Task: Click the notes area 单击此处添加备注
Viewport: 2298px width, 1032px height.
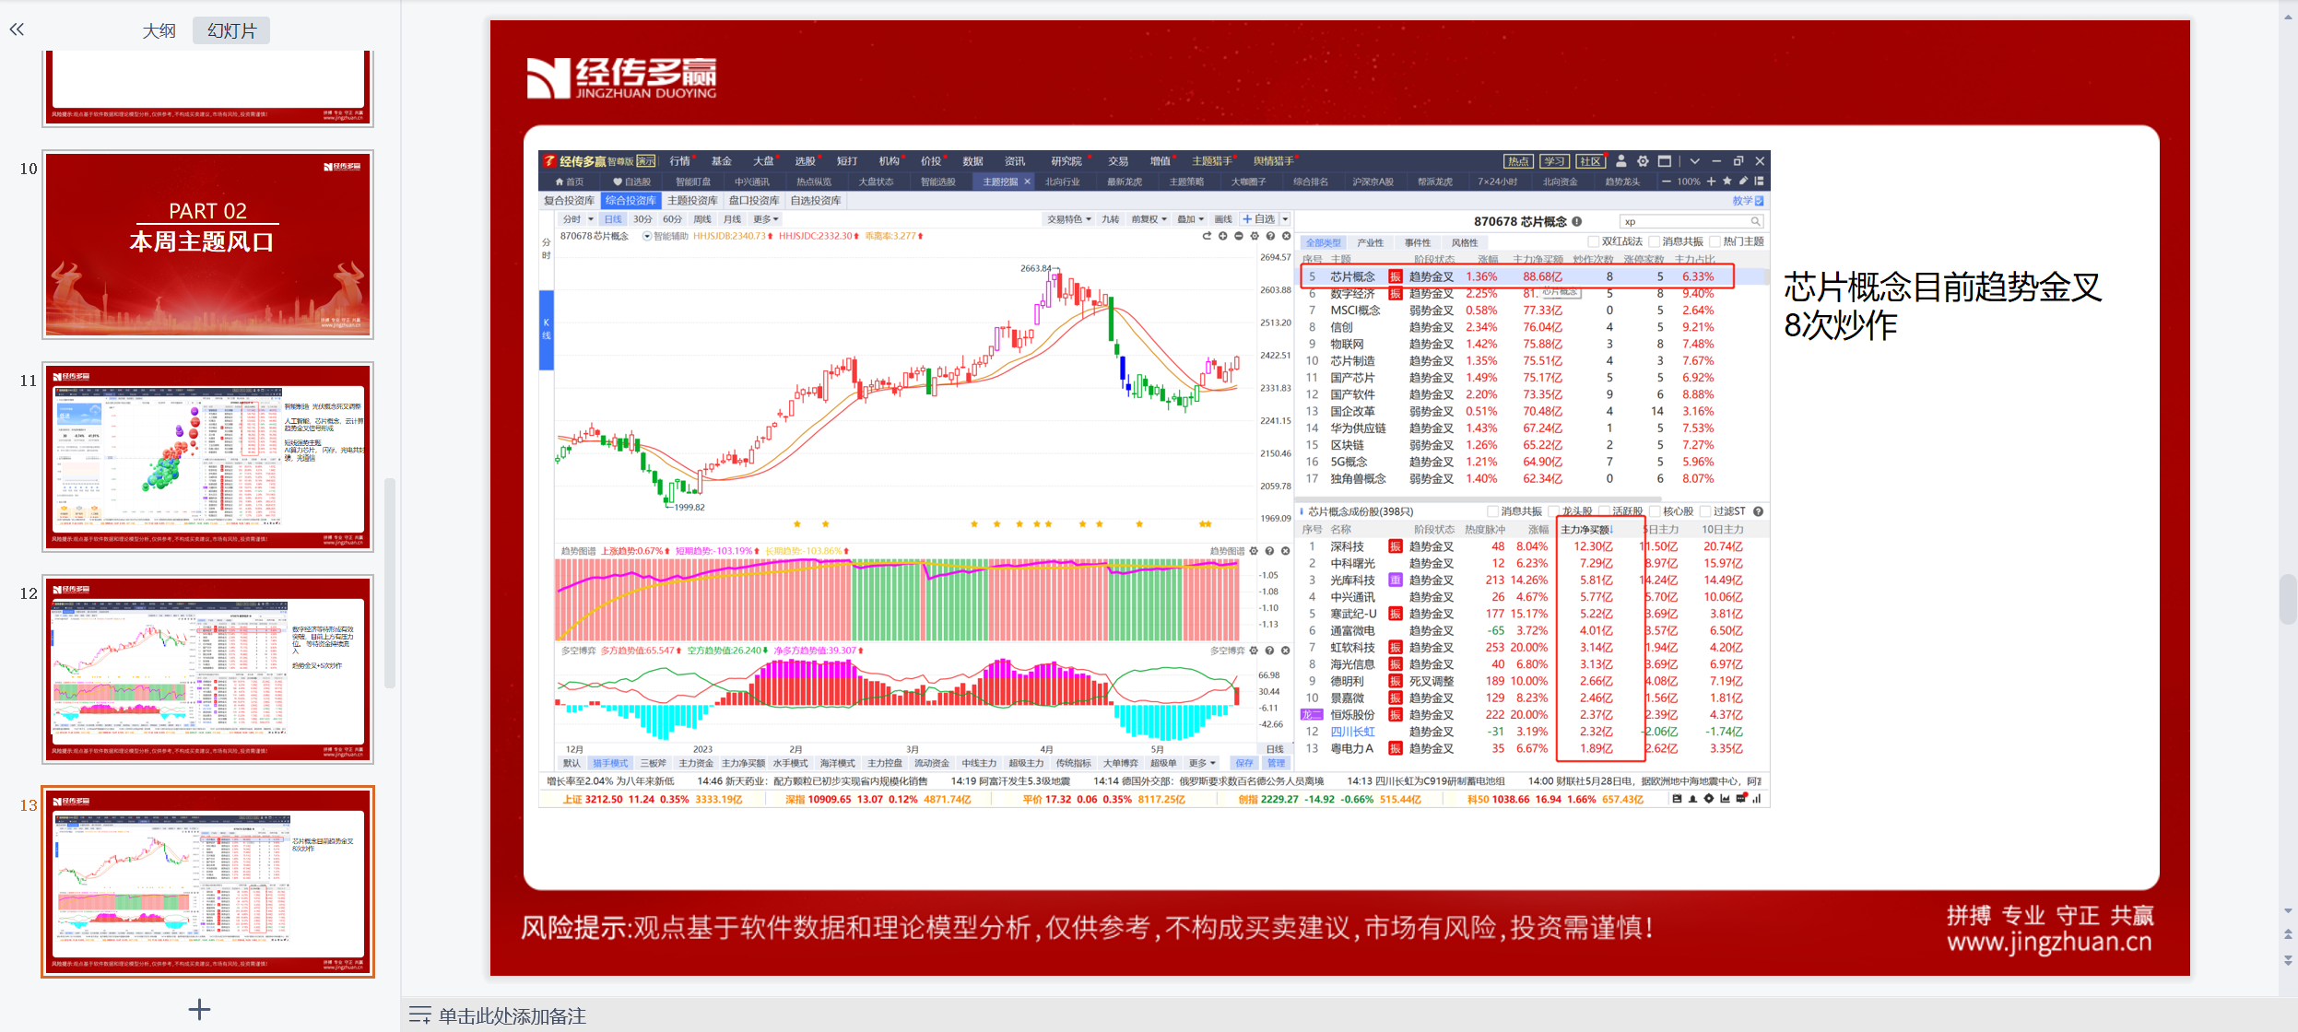Action: [512, 1015]
